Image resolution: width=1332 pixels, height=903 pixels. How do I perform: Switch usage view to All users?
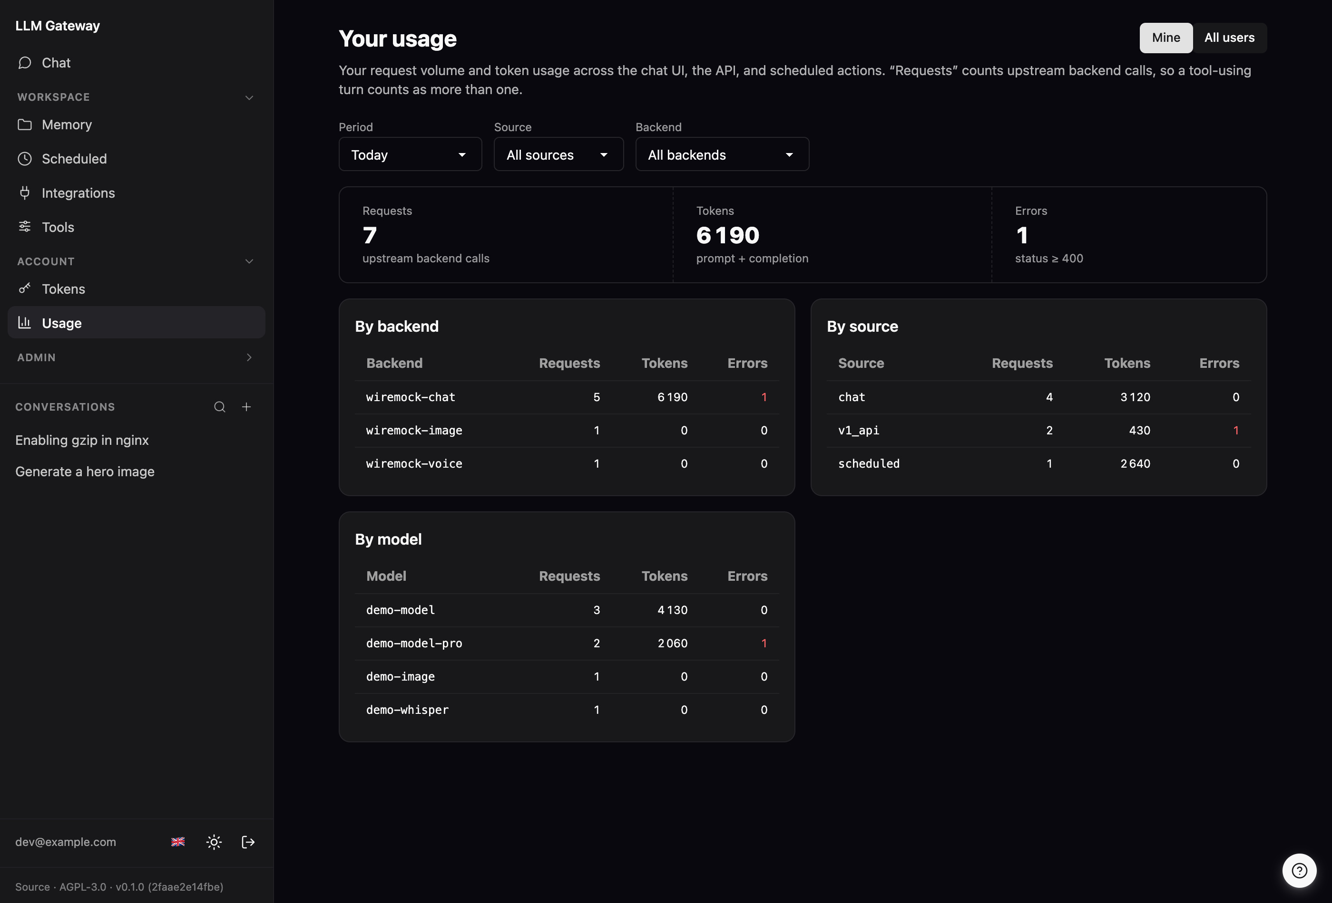(1229, 38)
